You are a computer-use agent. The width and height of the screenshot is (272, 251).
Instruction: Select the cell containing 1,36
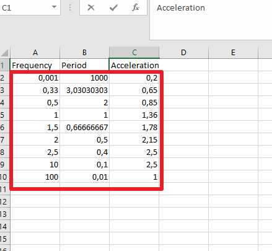tap(134, 115)
